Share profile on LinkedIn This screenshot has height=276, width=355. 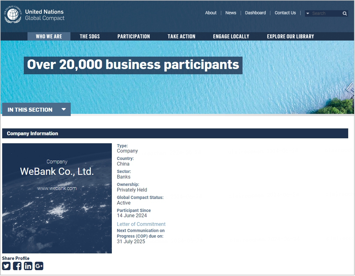(x=28, y=266)
